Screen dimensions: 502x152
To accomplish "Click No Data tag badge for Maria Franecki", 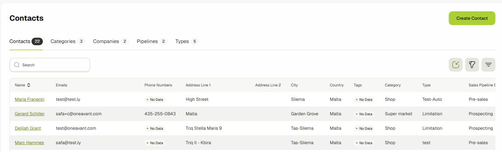I will point(364,100).
